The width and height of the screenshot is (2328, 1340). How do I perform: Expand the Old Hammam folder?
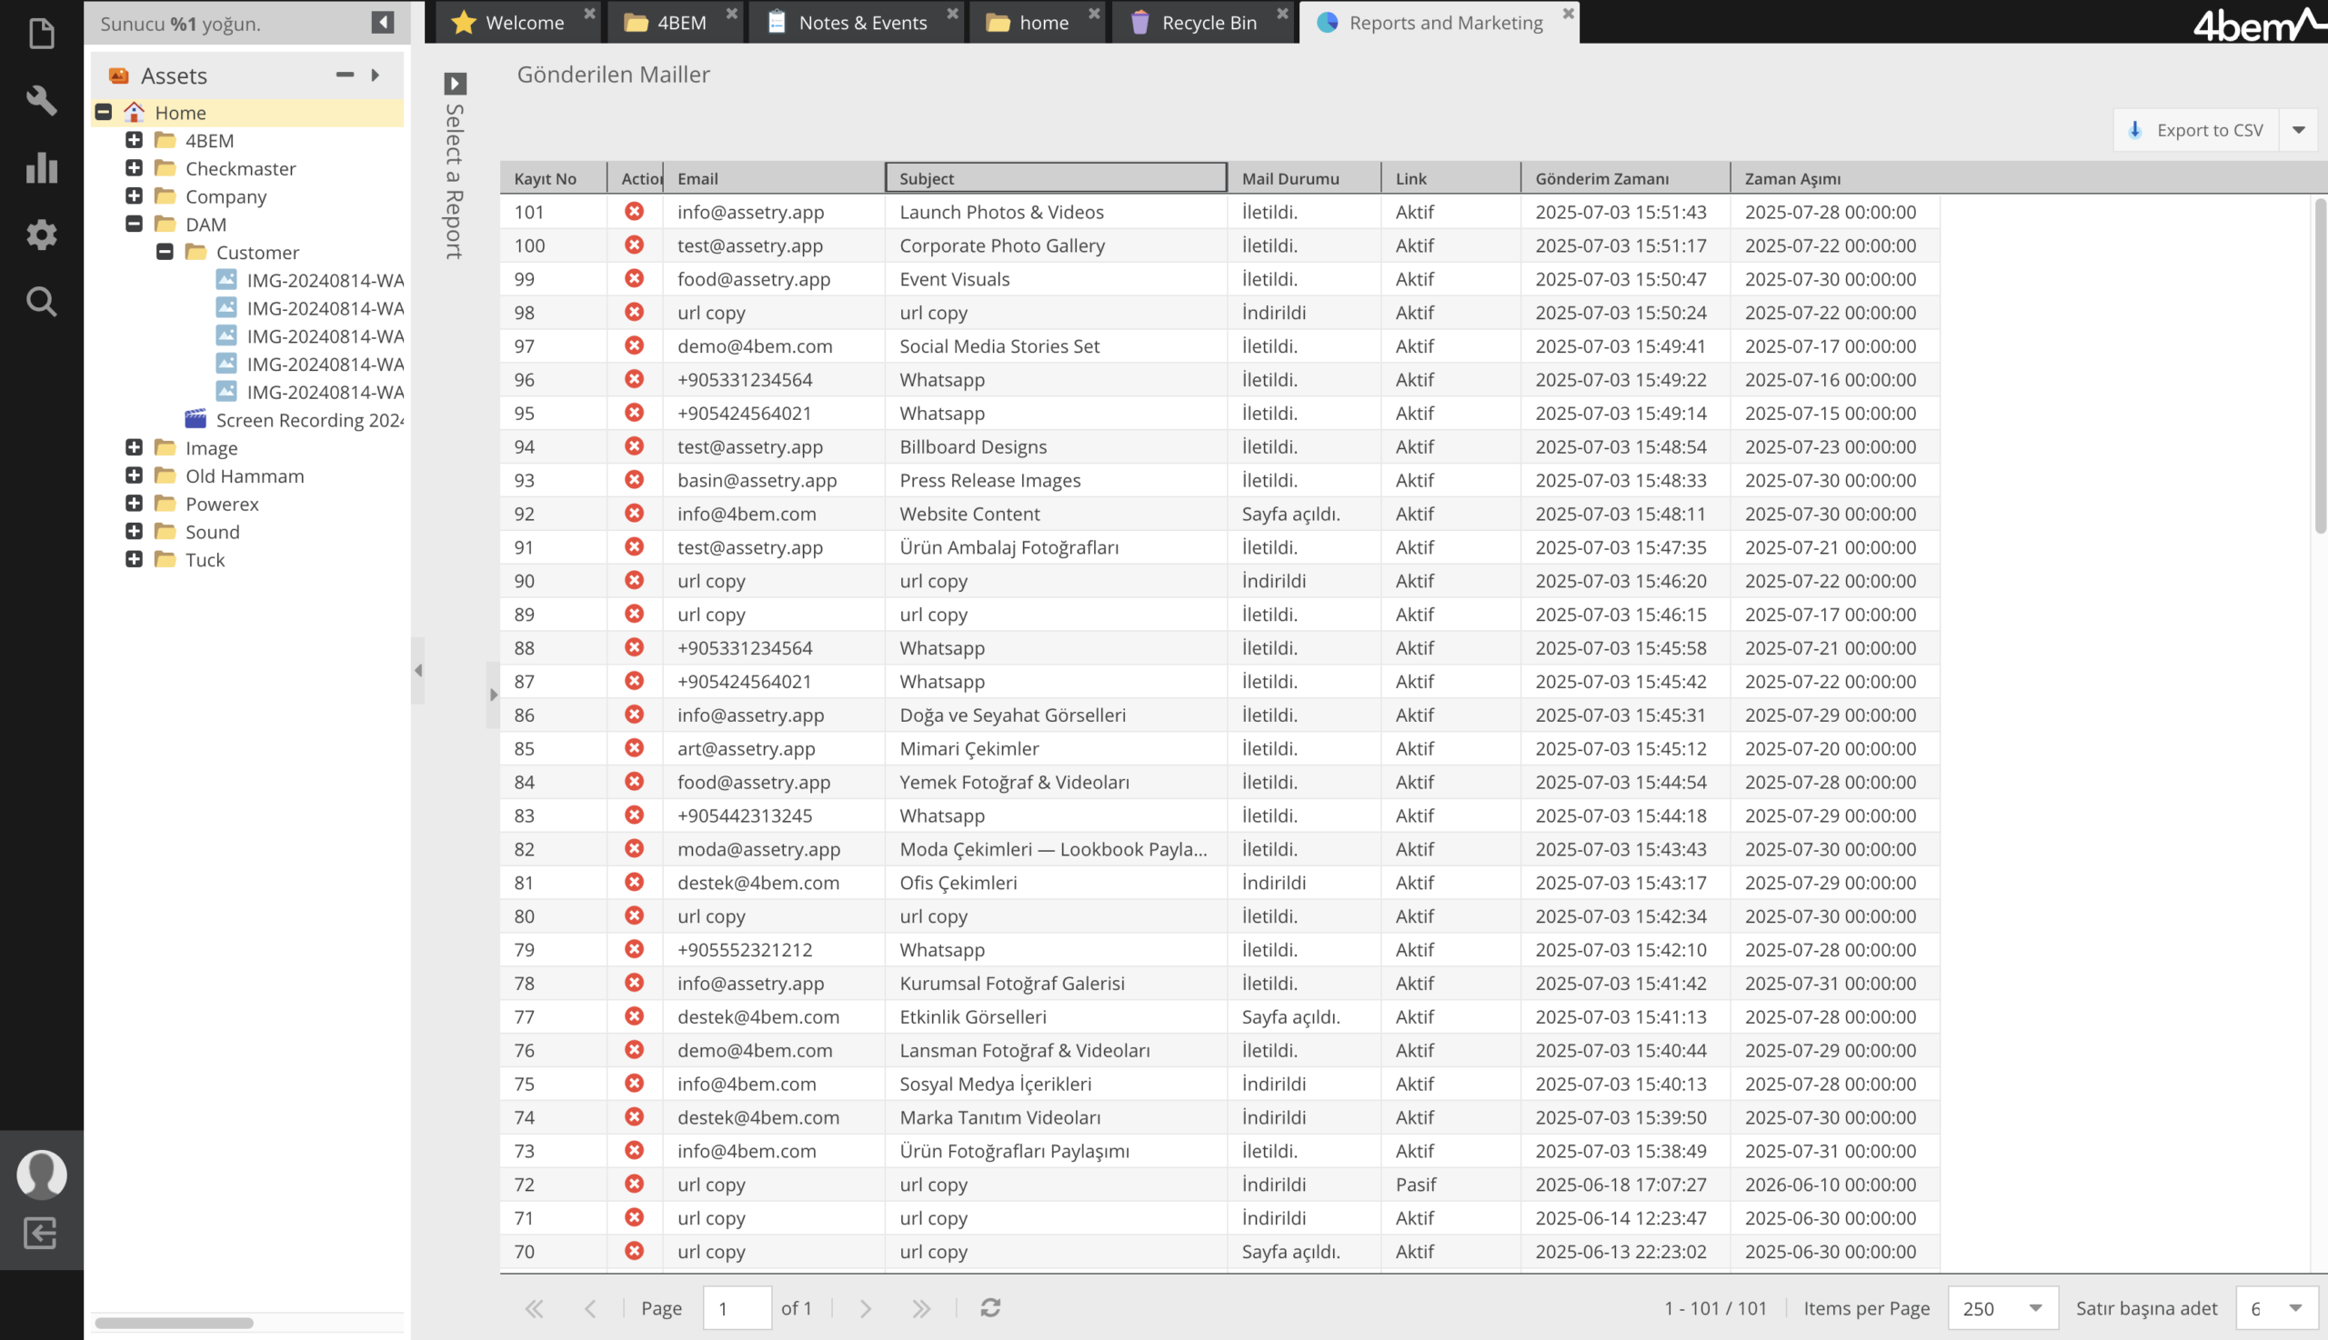coord(135,475)
